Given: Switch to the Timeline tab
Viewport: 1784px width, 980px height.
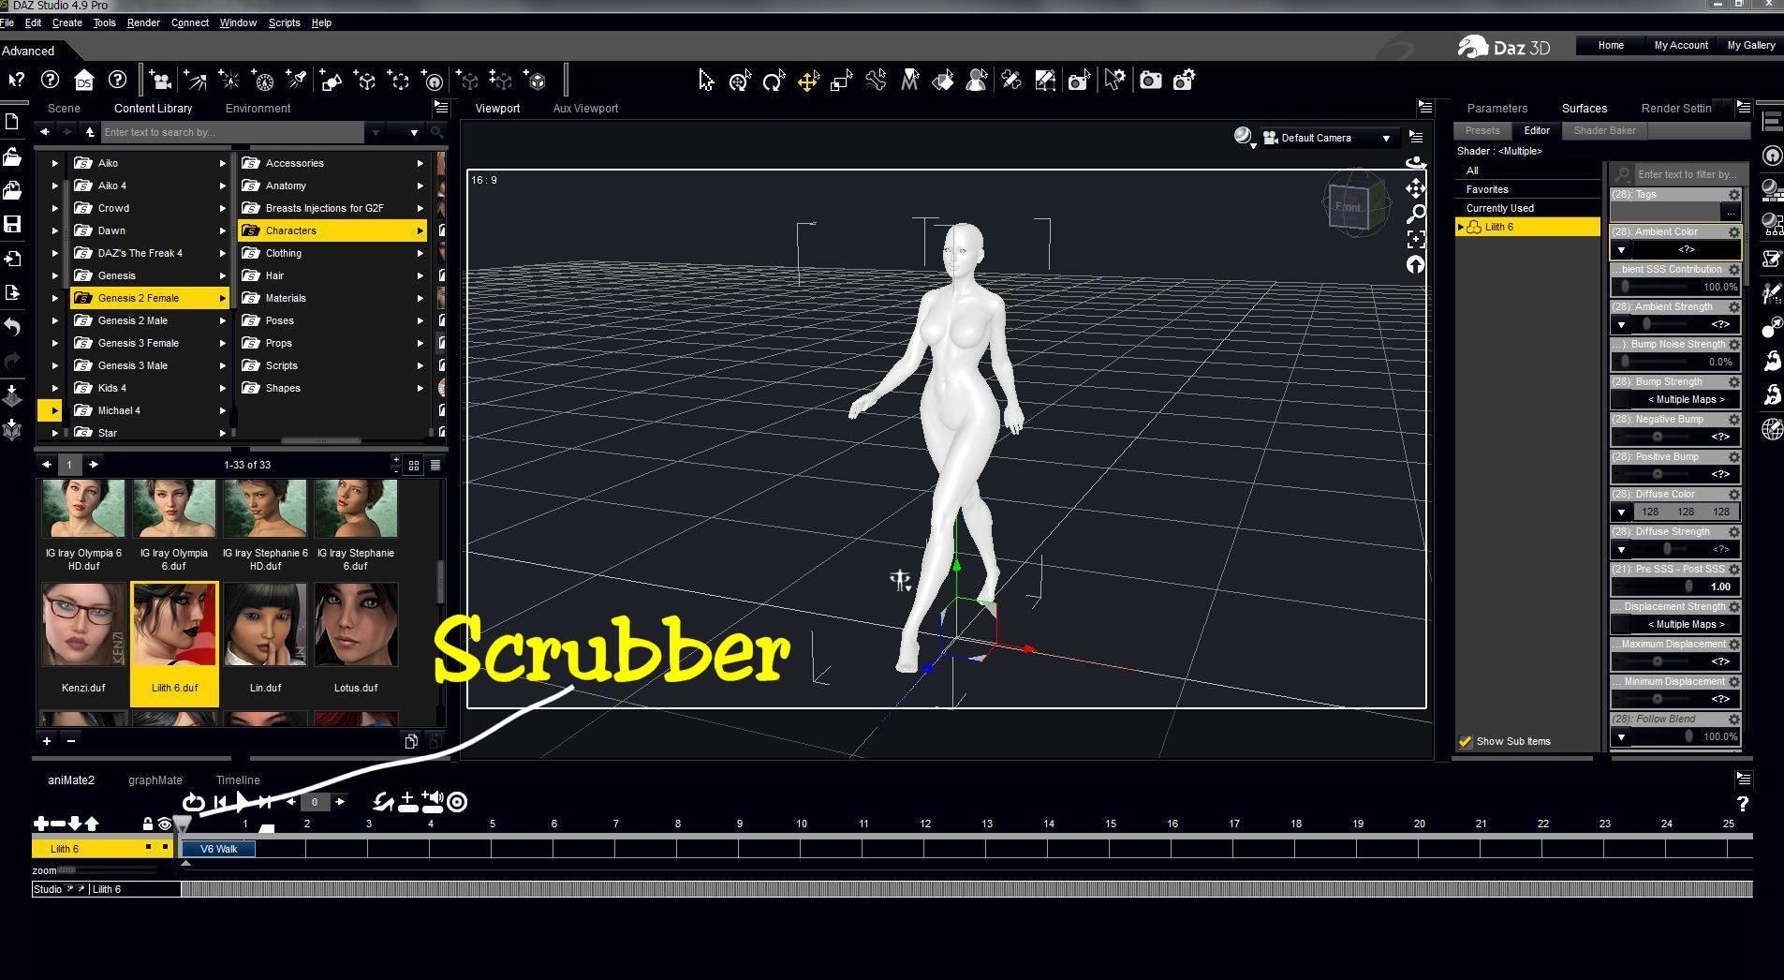Looking at the screenshot, I should pyautogui.click(x=238, y=780).
